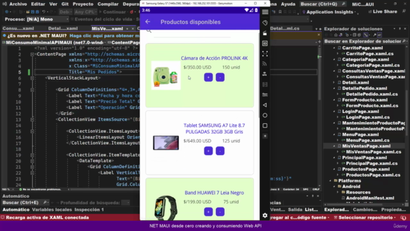Viewport: 410px width, 231px height.
Task: Click Application Insights toolbar button
Action: pos(327,12)
